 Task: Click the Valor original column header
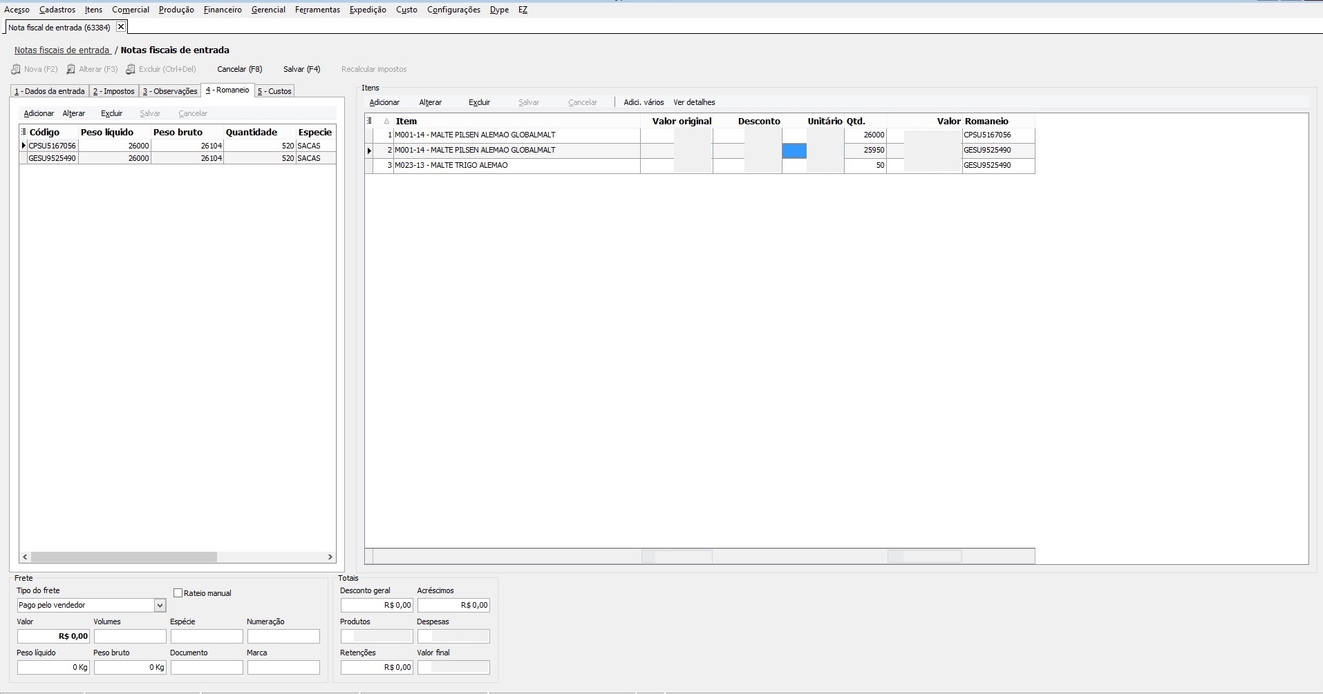677,121
